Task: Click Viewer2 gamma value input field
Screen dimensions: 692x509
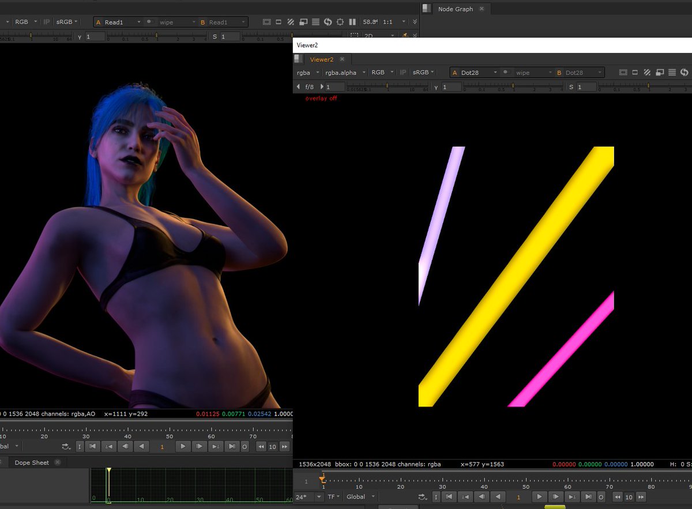Action: tap(452, 86)
